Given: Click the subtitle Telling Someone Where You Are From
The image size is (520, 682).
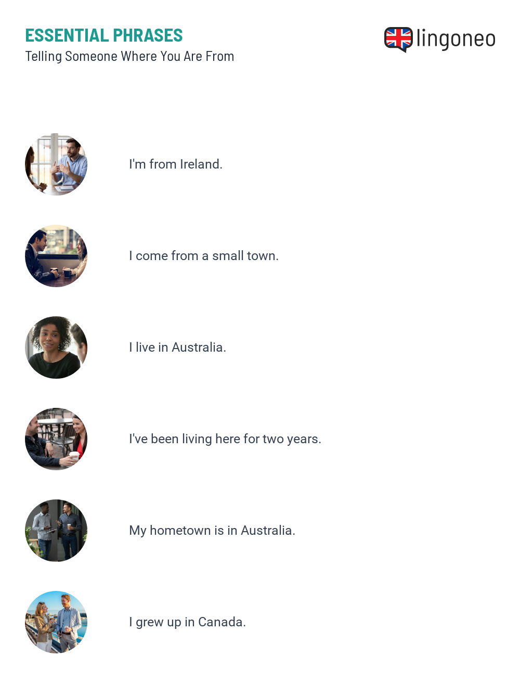Looking at the screenshot, I should pyautogui.click(x=129, y=56).
